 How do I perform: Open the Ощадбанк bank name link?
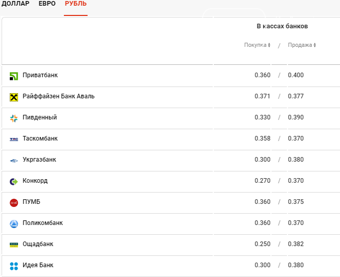(x=38, y=244)
